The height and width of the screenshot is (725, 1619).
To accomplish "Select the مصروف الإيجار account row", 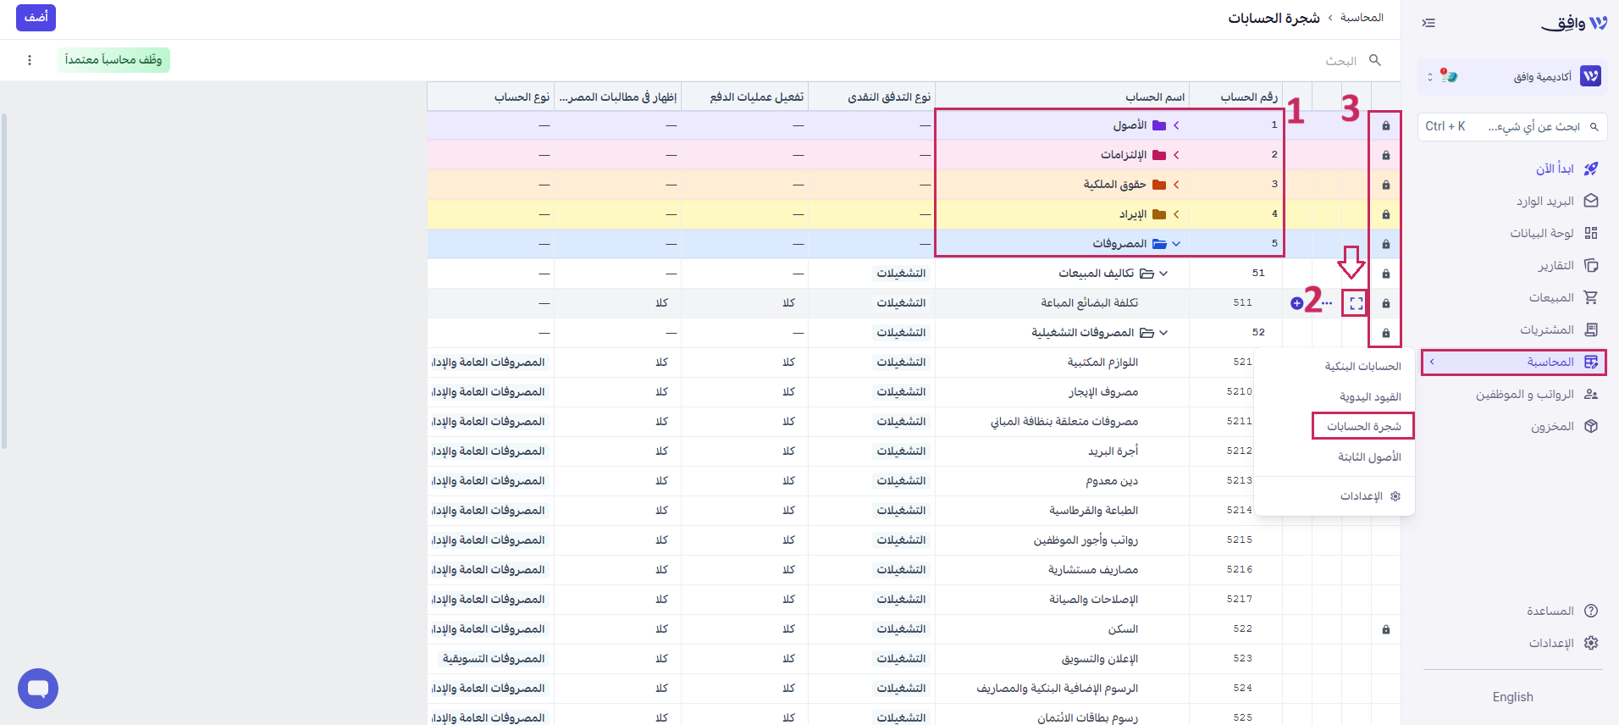I will (x=914, y=392).
